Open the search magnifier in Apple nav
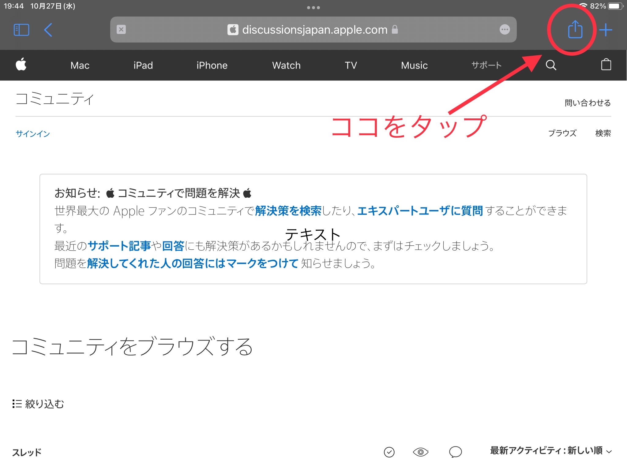Viewport: 627px width, 470px height. tap(551, 65)
